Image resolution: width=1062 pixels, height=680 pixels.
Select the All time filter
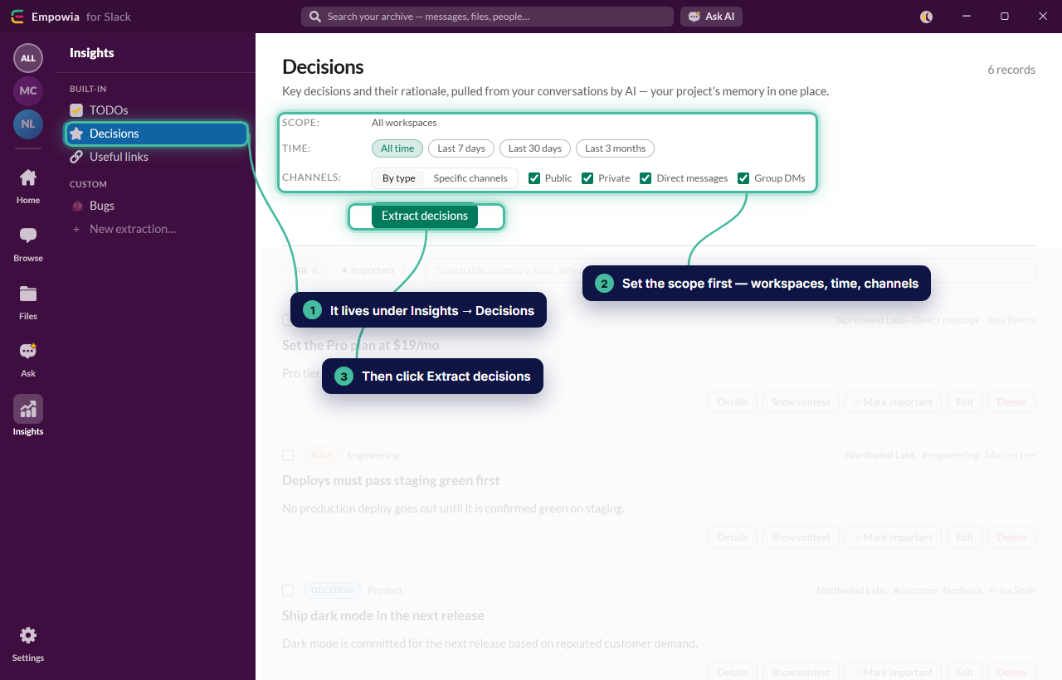[397, 148]
